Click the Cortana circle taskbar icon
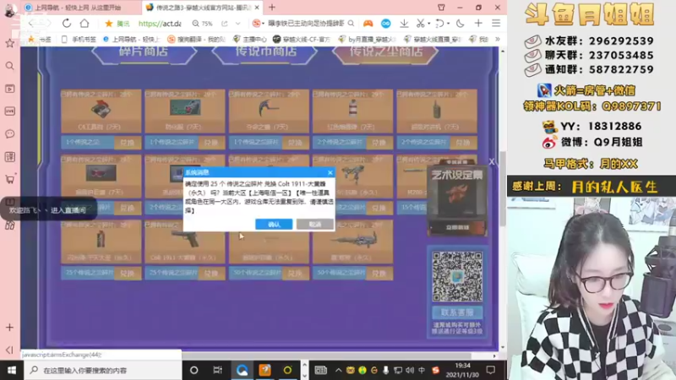Viewport: 676px width, 380px height. (194, 371)
